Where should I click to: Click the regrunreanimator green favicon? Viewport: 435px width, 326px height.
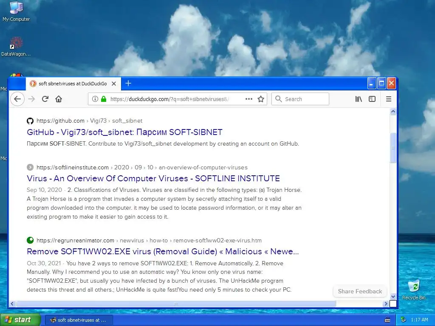tap(30, 240)
